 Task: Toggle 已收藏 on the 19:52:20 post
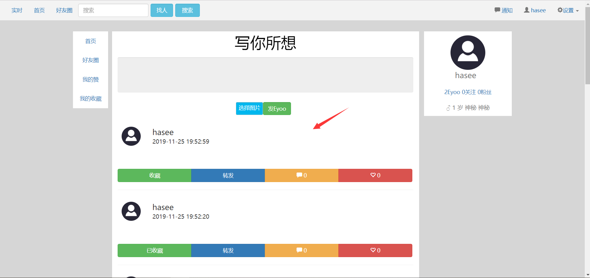point(155,250)
